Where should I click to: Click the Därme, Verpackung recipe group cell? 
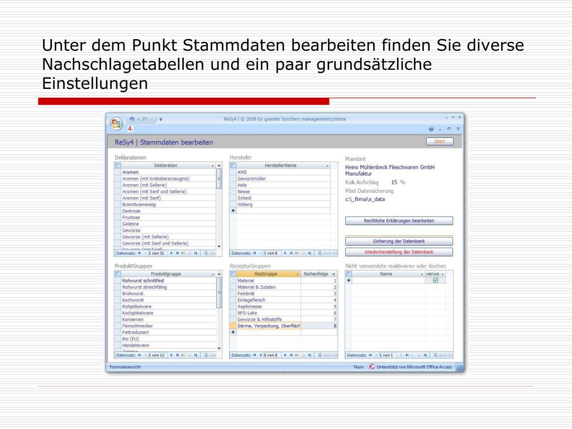269,326
